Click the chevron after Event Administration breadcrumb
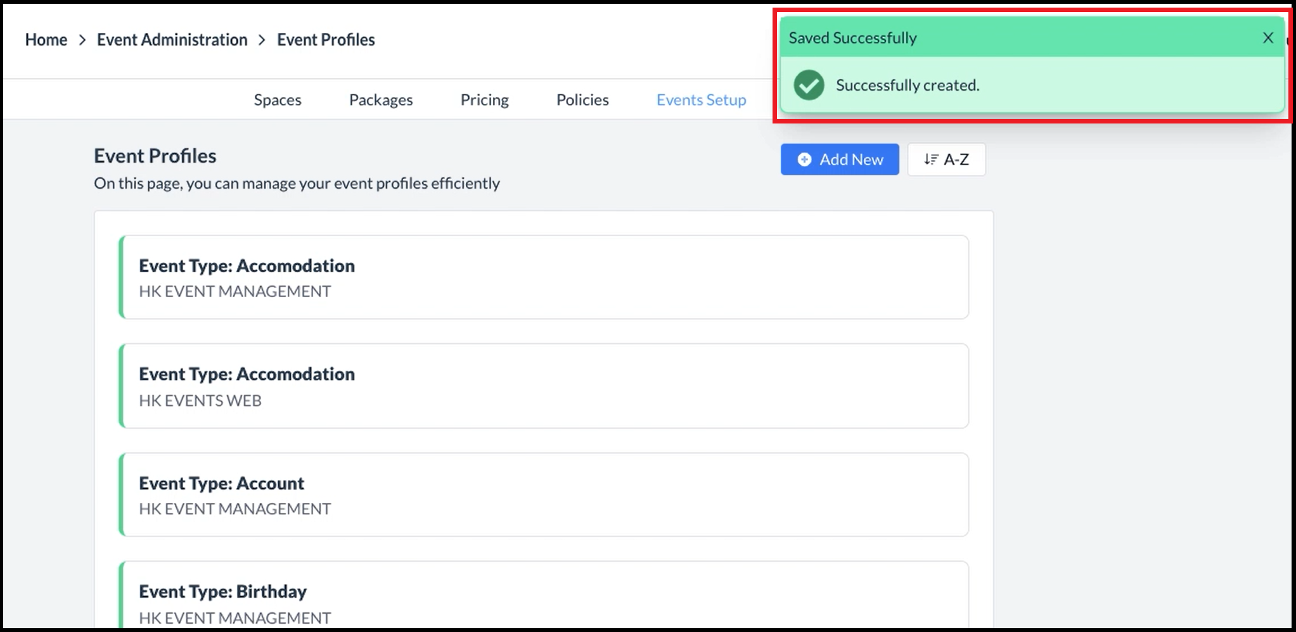Image resolution: width=1296 pixels, height=632 pixels. click(262, 40)
